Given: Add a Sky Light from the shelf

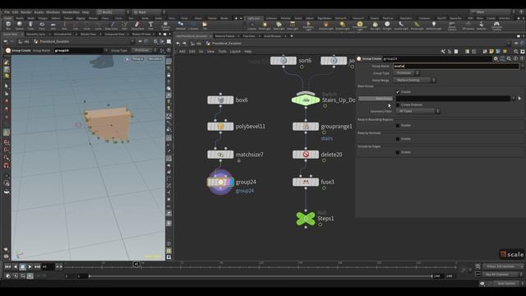Looking at the screenshot, I should 375,25.
